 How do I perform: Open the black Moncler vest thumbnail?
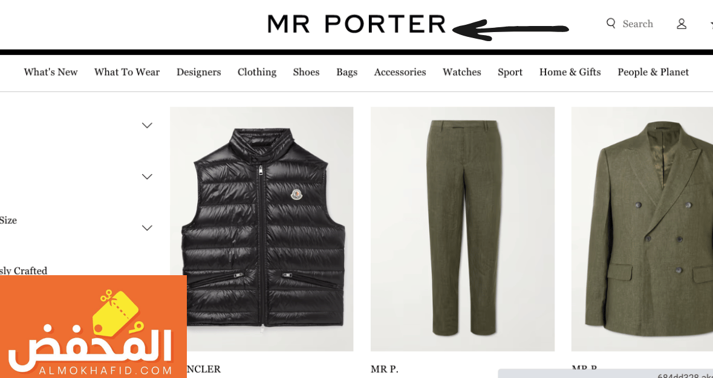[261, 229]
